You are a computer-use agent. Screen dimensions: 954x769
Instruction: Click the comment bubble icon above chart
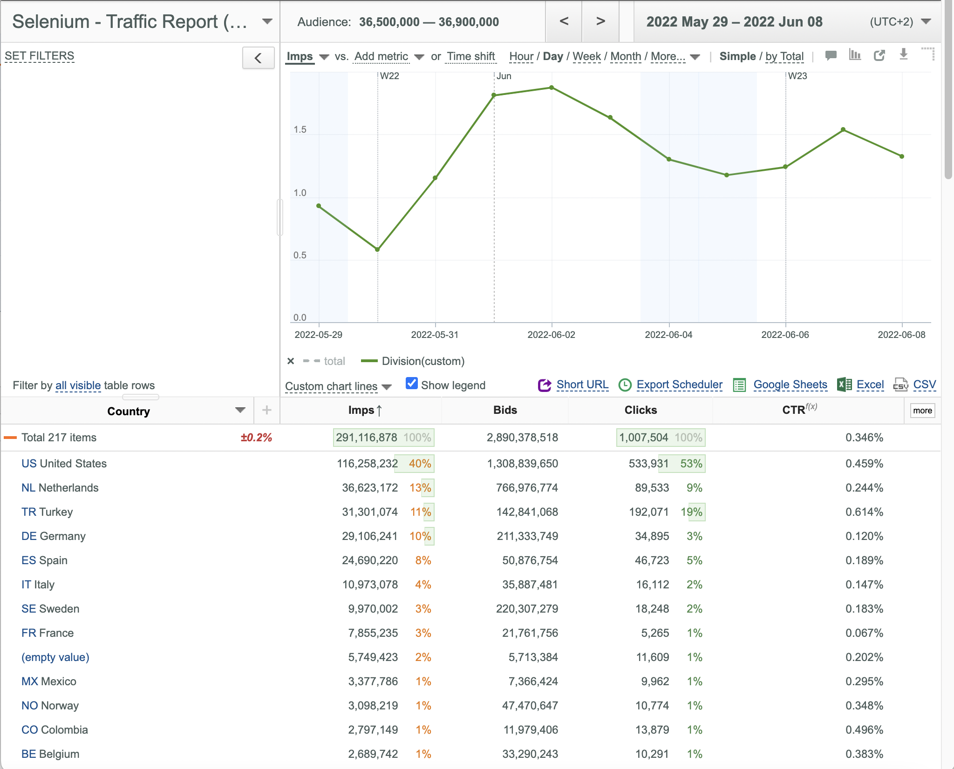[x=831, y=55]
